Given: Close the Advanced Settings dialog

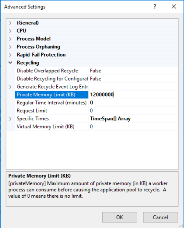Looking at the screenshot, I should pos(174,6).
